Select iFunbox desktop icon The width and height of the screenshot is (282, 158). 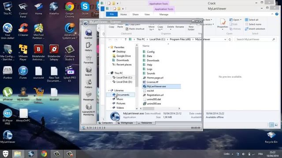pyautogui.click(x=7, y=72)
